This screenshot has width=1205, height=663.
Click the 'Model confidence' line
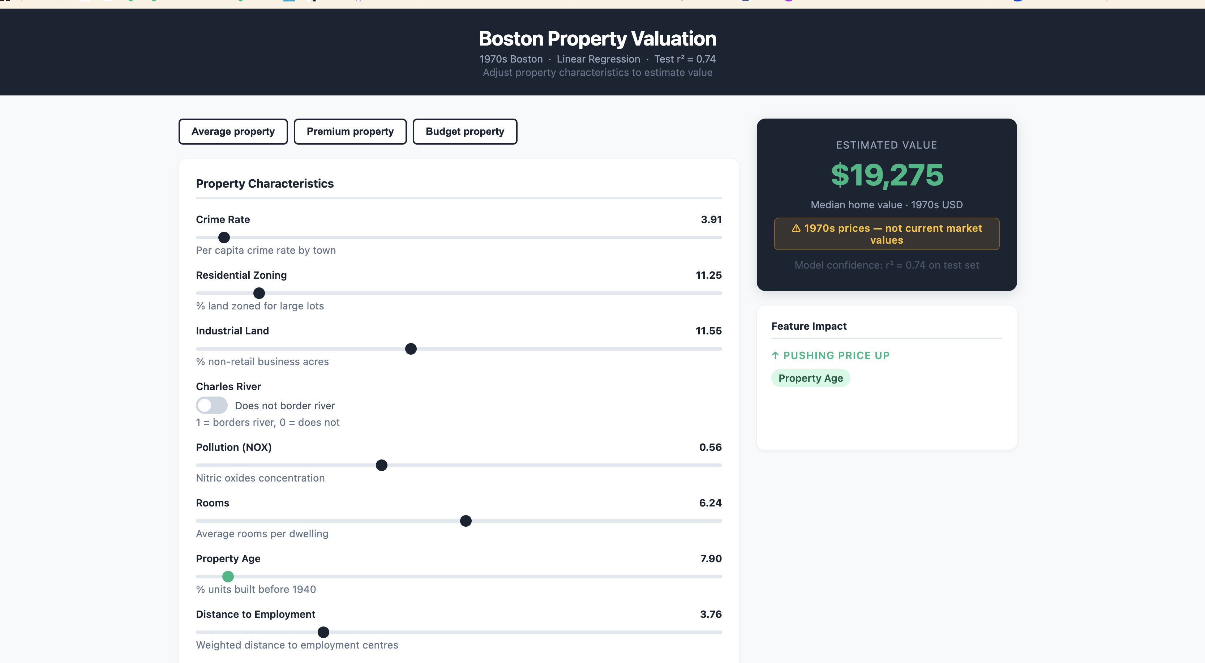click(x=887, y=265)
